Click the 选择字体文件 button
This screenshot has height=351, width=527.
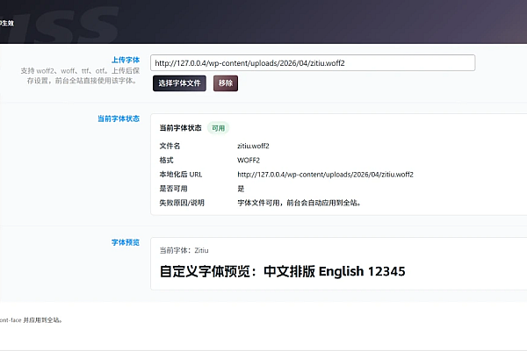179,83
